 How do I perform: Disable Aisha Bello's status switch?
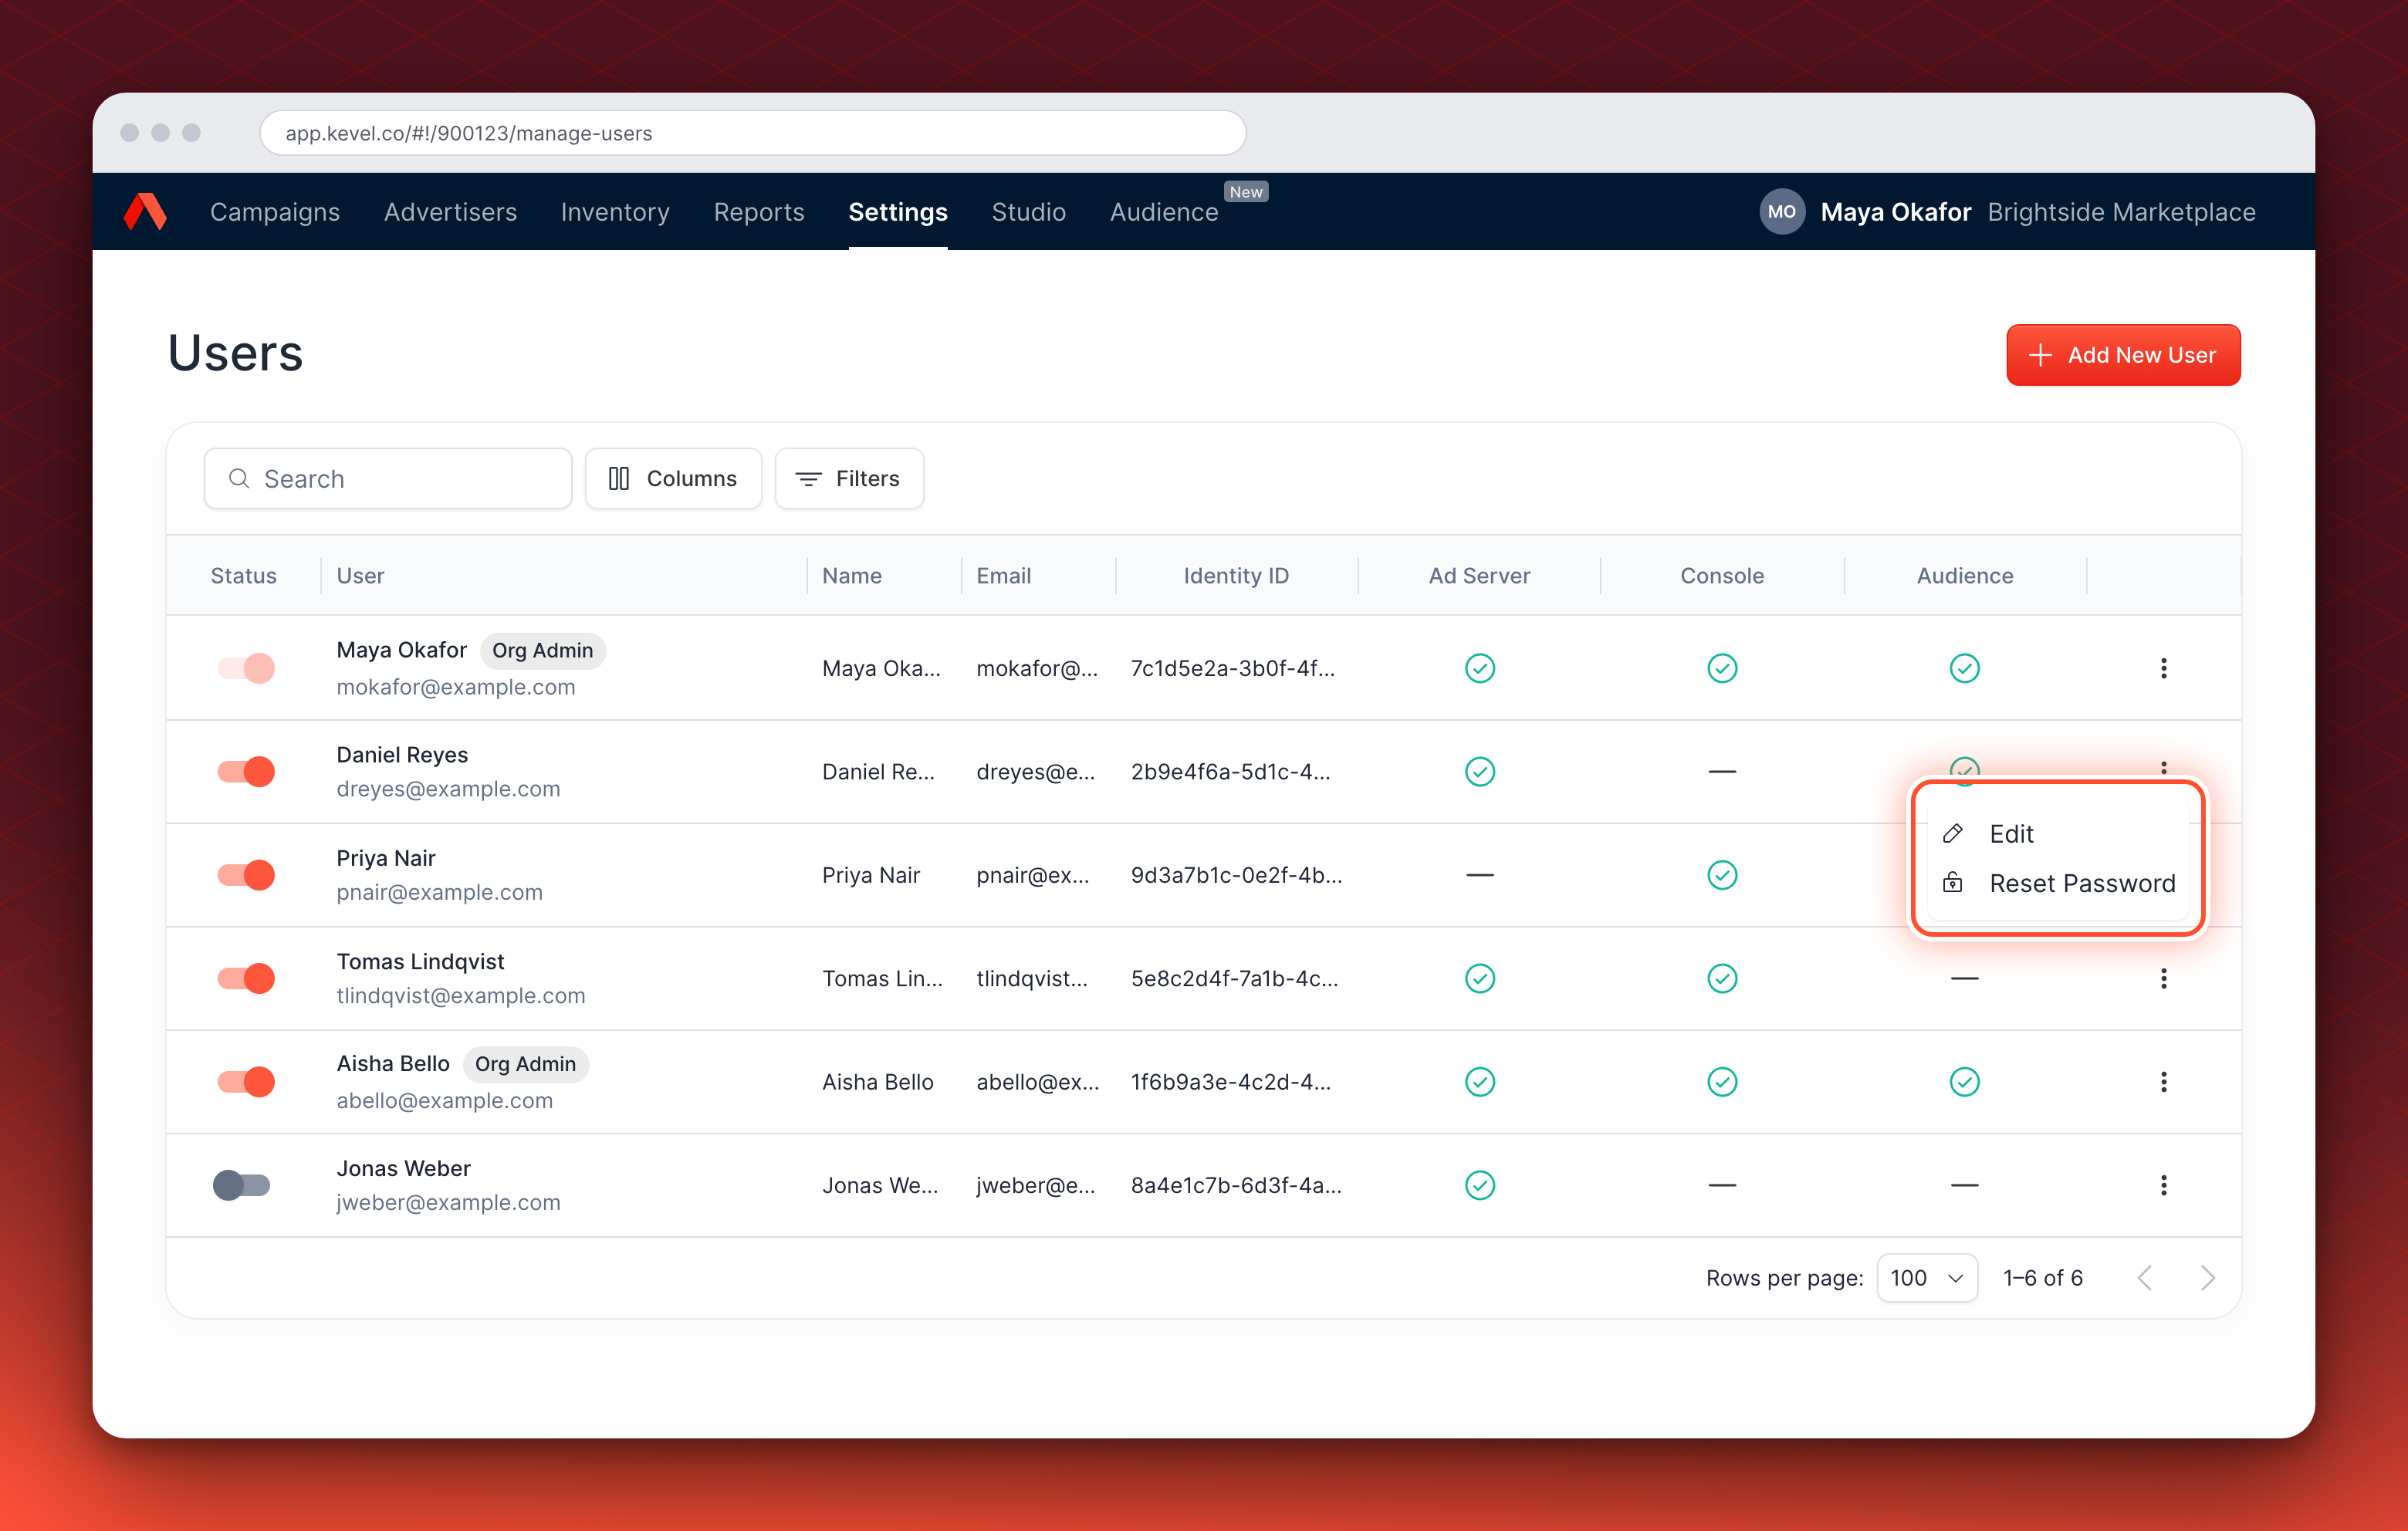[246, 1082]
